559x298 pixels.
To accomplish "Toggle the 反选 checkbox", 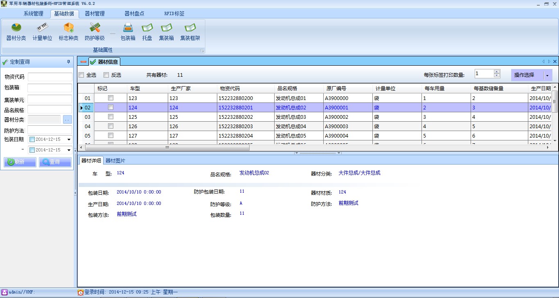I will 106,75.
